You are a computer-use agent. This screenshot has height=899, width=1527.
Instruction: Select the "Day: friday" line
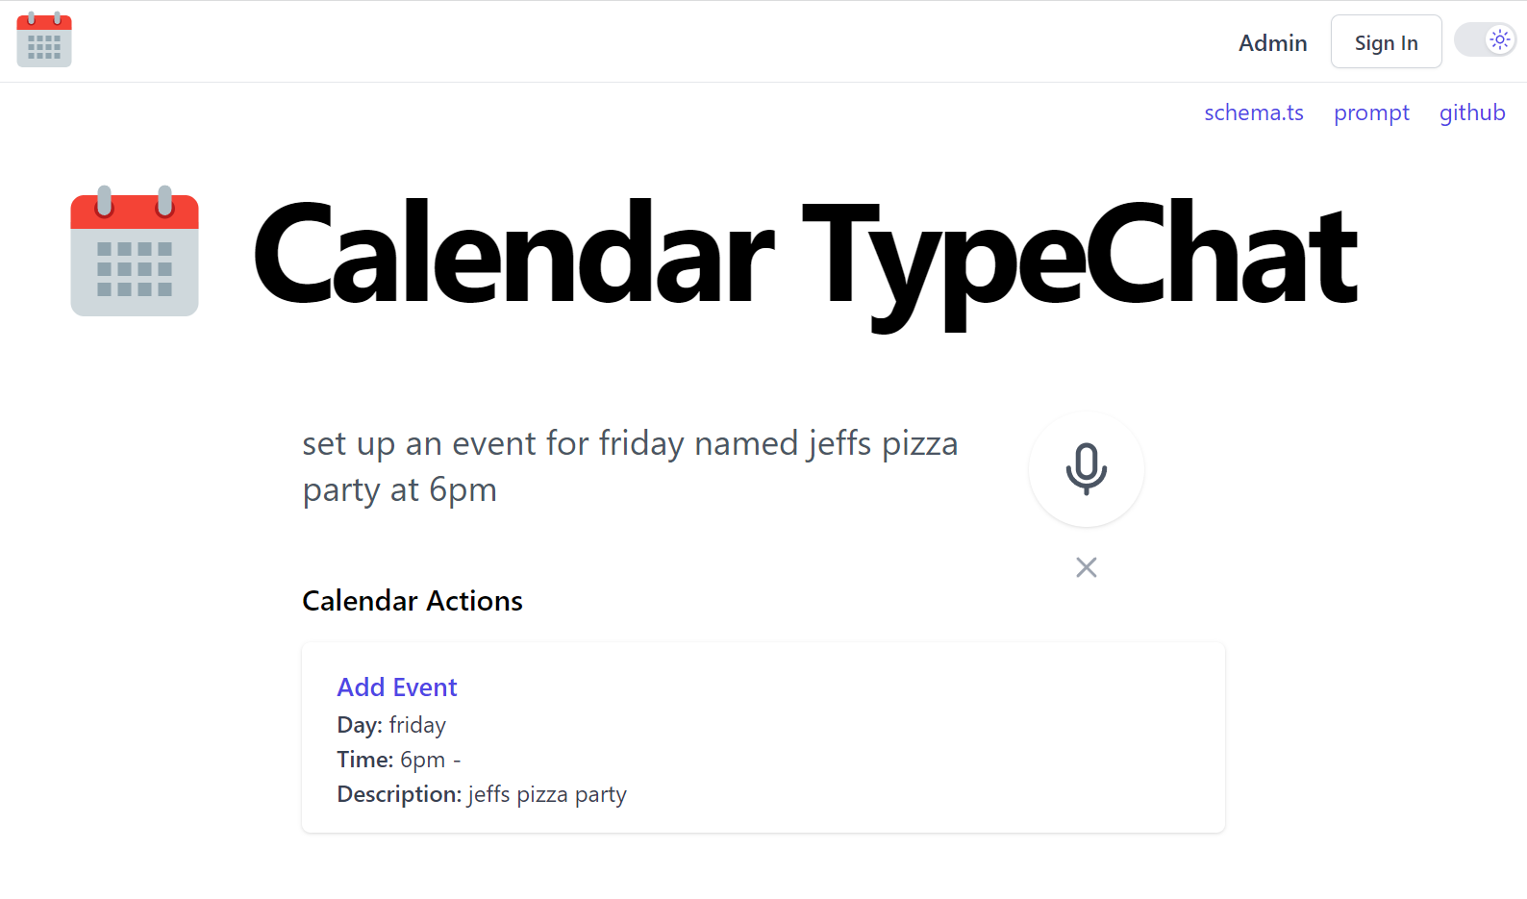tap(391, 725)
